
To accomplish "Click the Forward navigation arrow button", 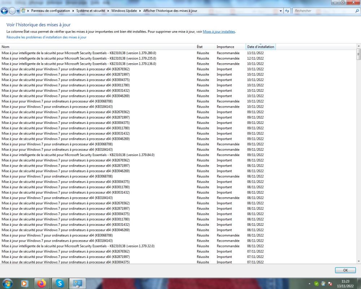I will tap(12, 10).
